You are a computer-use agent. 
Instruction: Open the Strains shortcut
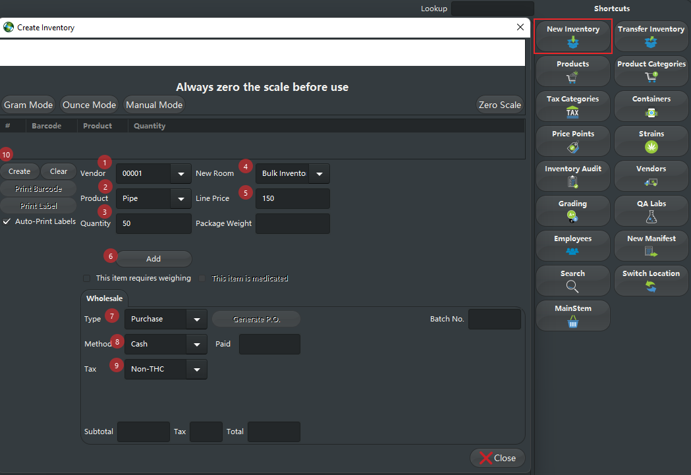point(651,140)
